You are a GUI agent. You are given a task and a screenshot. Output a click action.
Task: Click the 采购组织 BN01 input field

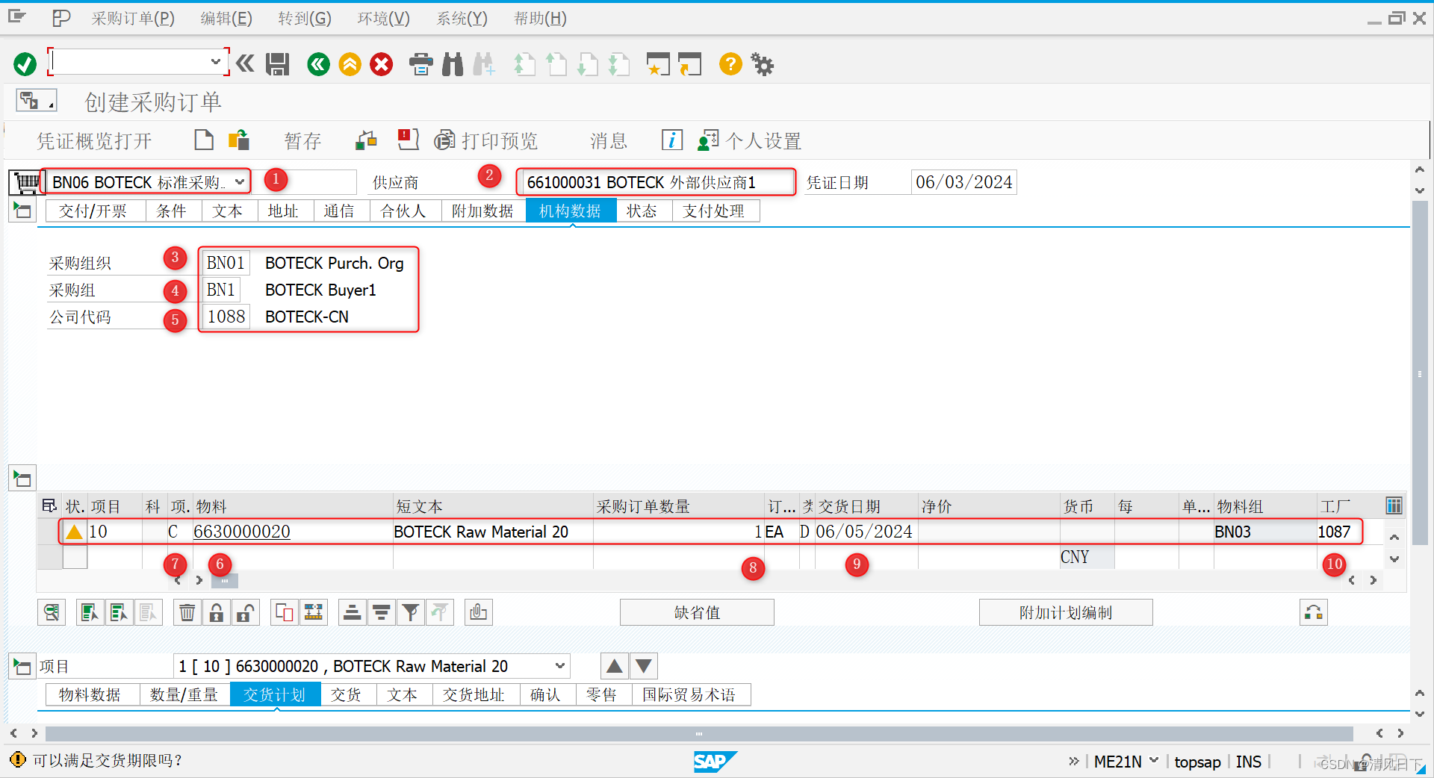click(226, 263)
